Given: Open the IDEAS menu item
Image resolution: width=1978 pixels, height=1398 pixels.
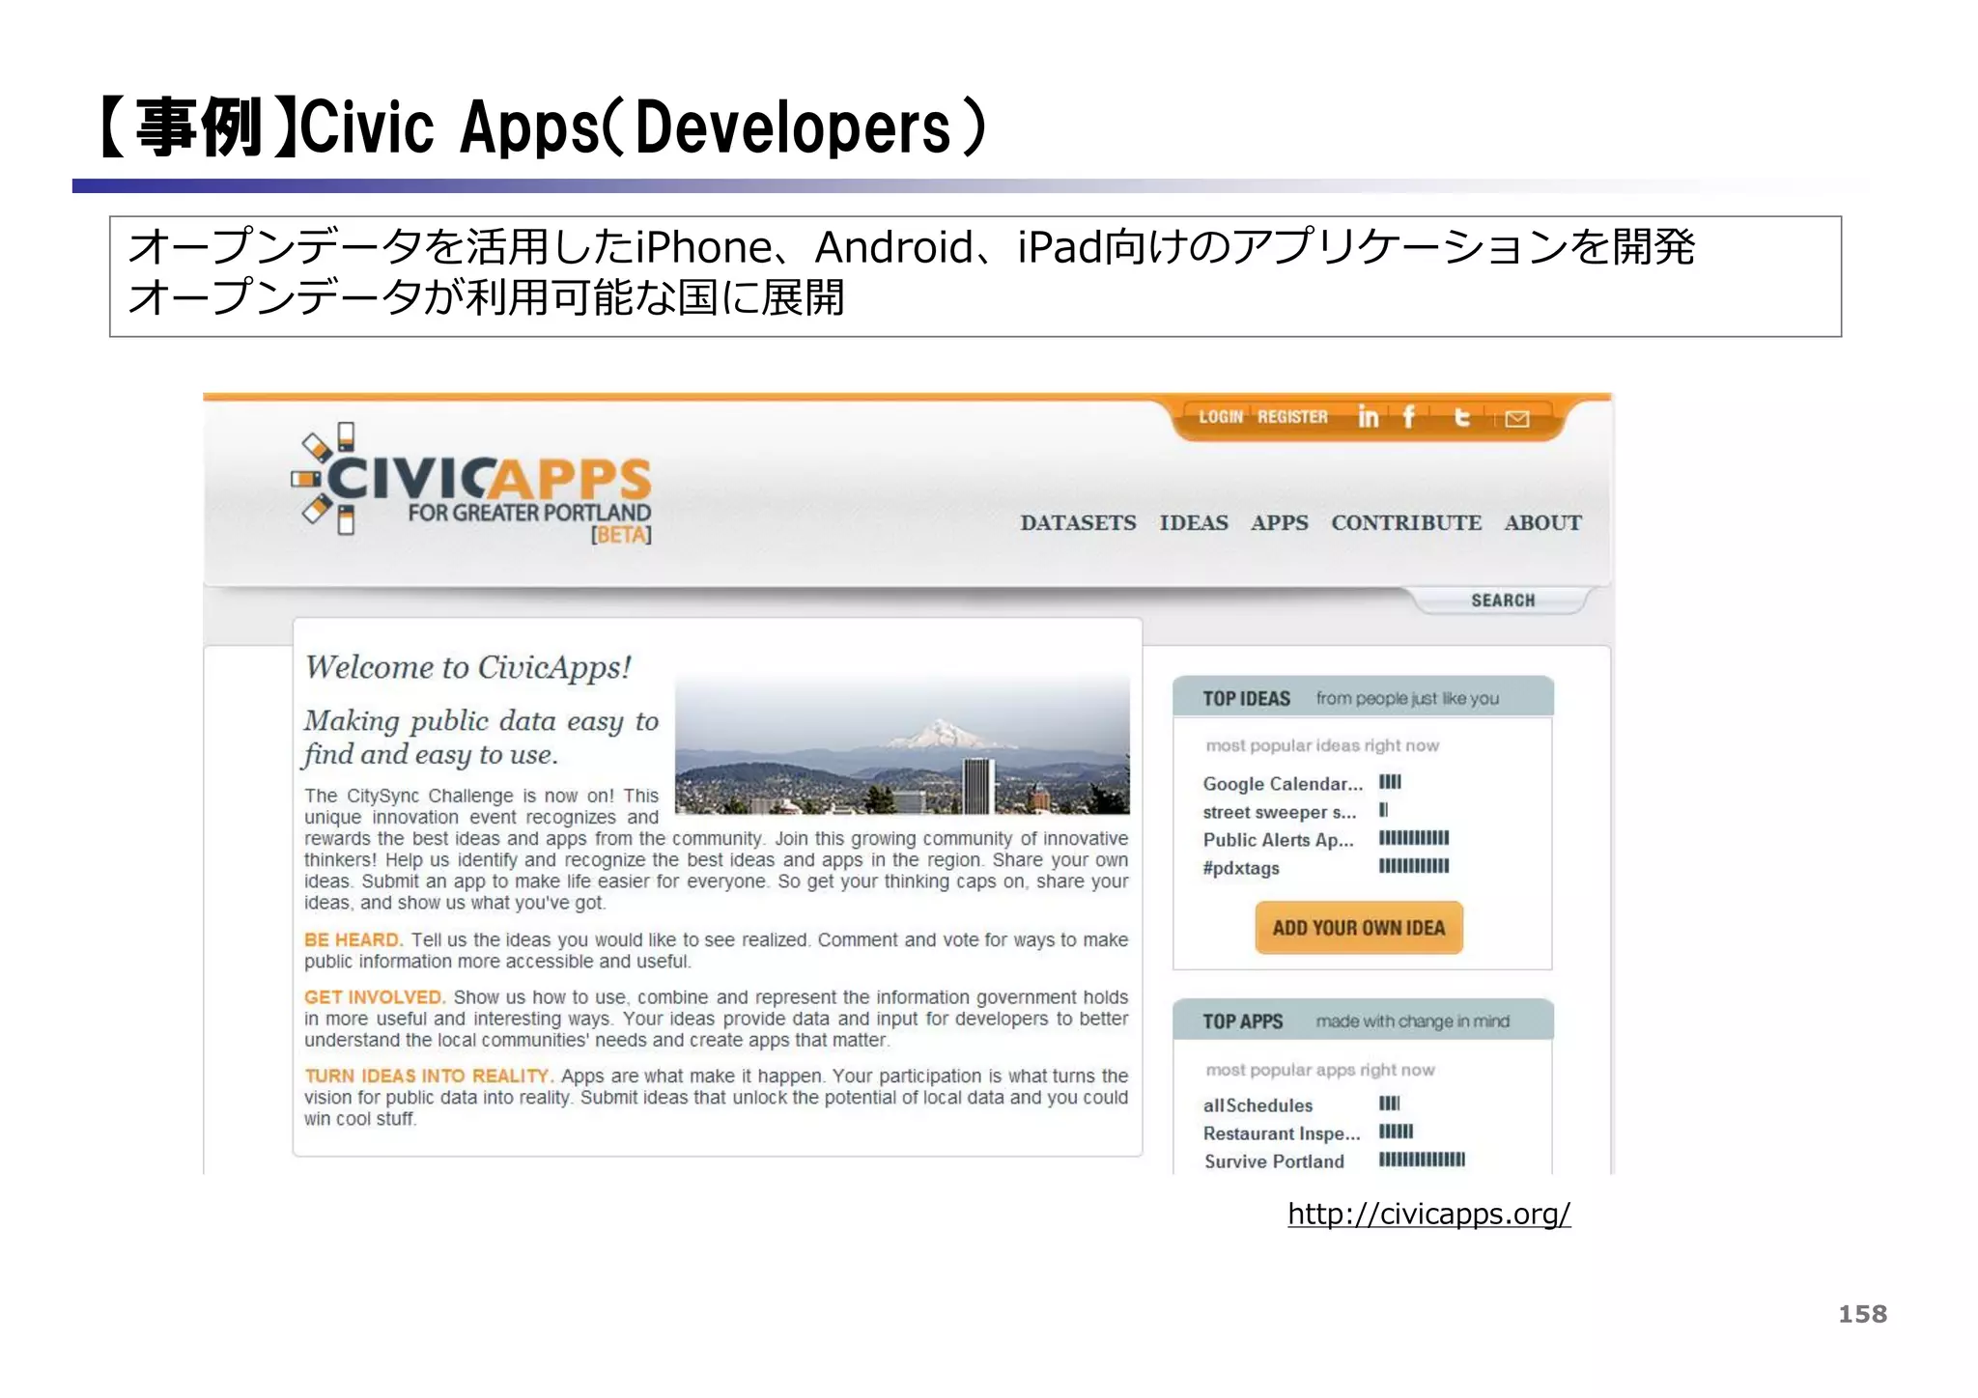Looking at the screenshot, I should click(x=1194, y=523).
